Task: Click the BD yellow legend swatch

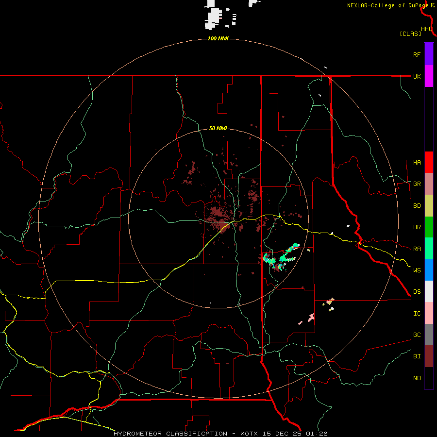Action: click(x=429, y=206)
